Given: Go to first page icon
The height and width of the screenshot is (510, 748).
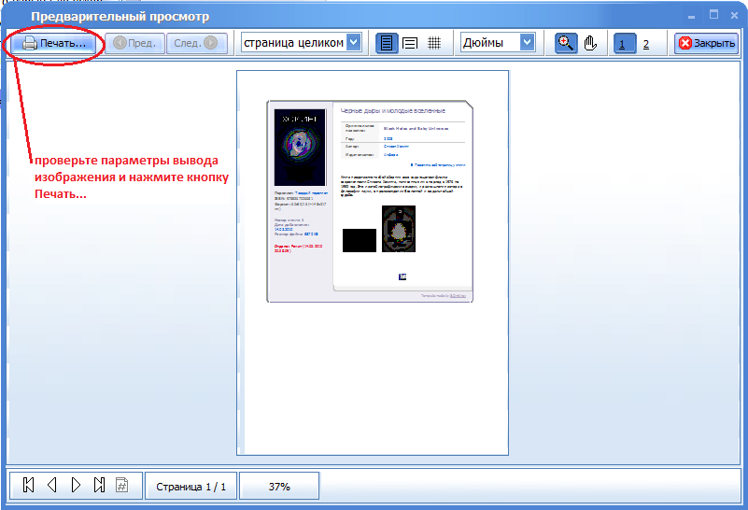Looking at the screenshot, I should (x=28, y=486).
